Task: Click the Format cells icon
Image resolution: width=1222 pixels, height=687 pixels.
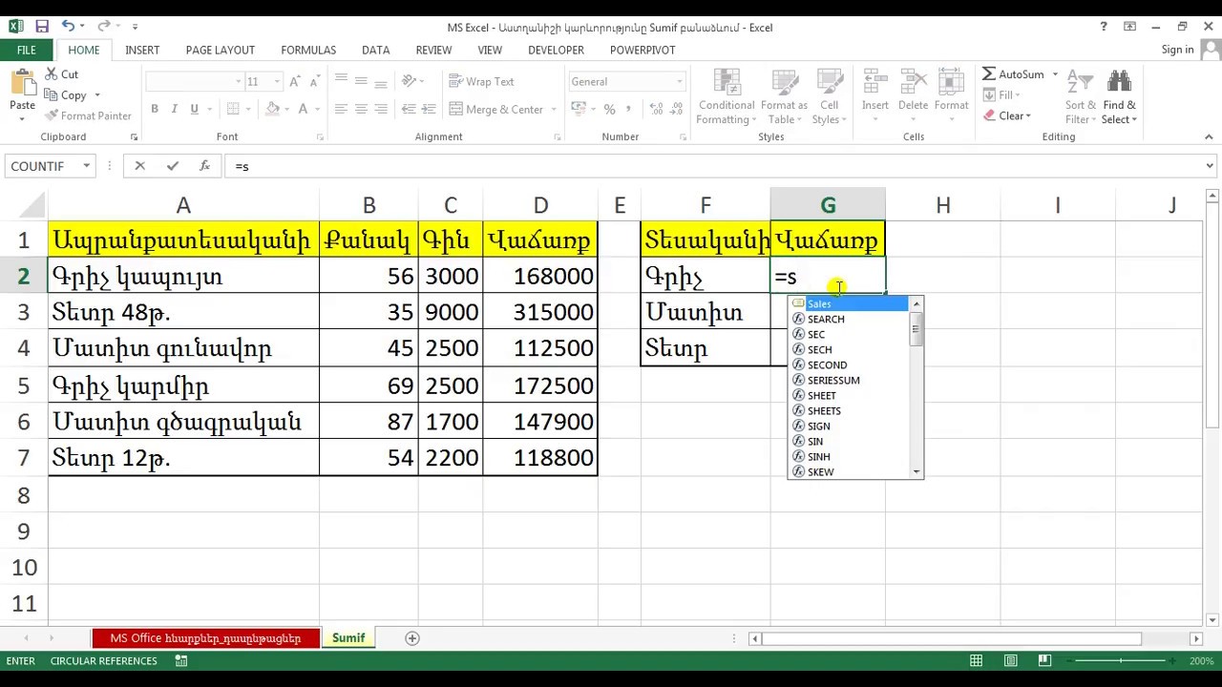Action: 951,83
